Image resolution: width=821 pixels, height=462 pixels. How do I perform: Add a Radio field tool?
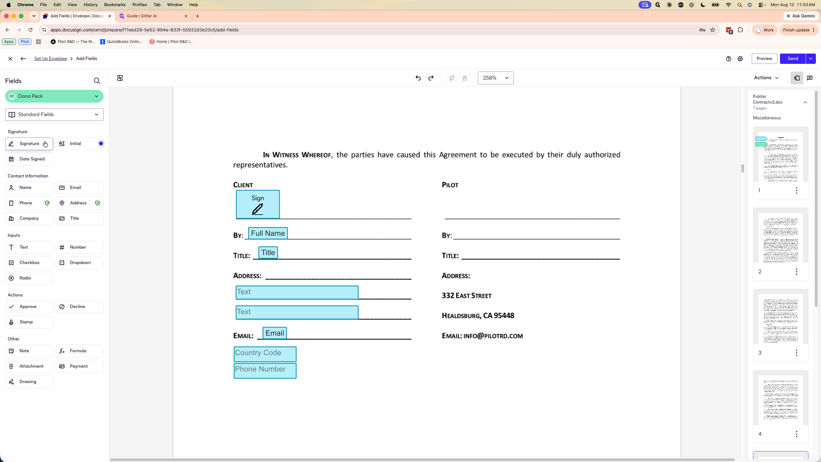click(29, 278)
